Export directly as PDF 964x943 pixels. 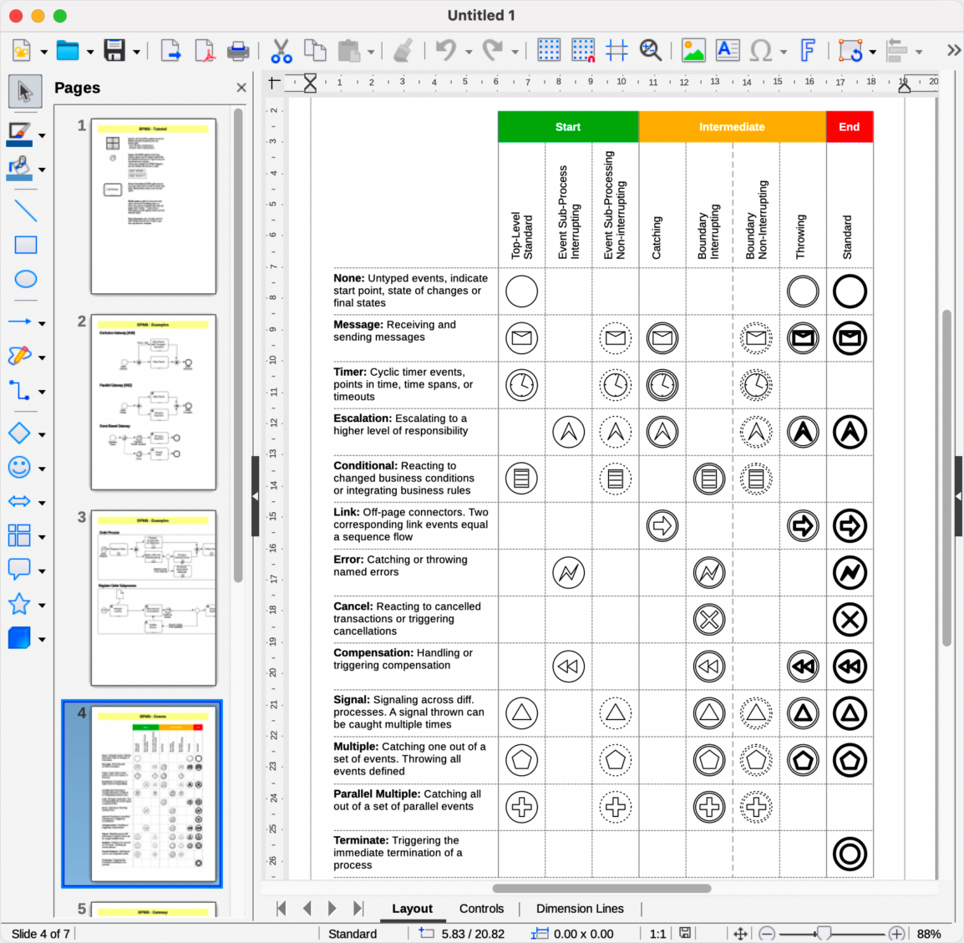point(204,50)
